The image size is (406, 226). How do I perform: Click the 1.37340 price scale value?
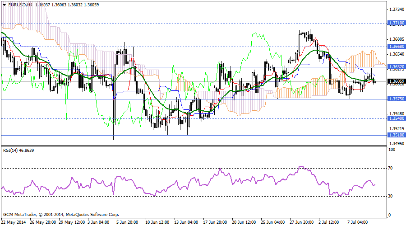click(397, 9)
